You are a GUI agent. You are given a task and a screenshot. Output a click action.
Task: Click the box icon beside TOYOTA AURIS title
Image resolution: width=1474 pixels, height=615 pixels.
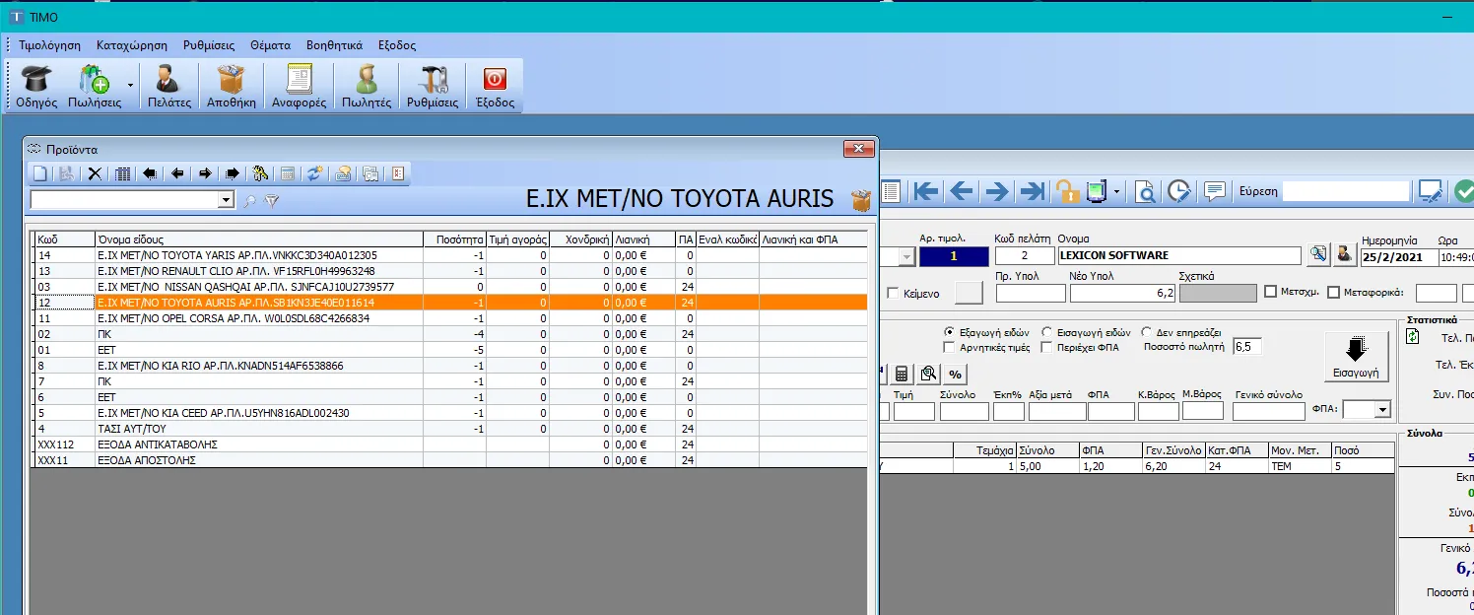coord(861,201)
